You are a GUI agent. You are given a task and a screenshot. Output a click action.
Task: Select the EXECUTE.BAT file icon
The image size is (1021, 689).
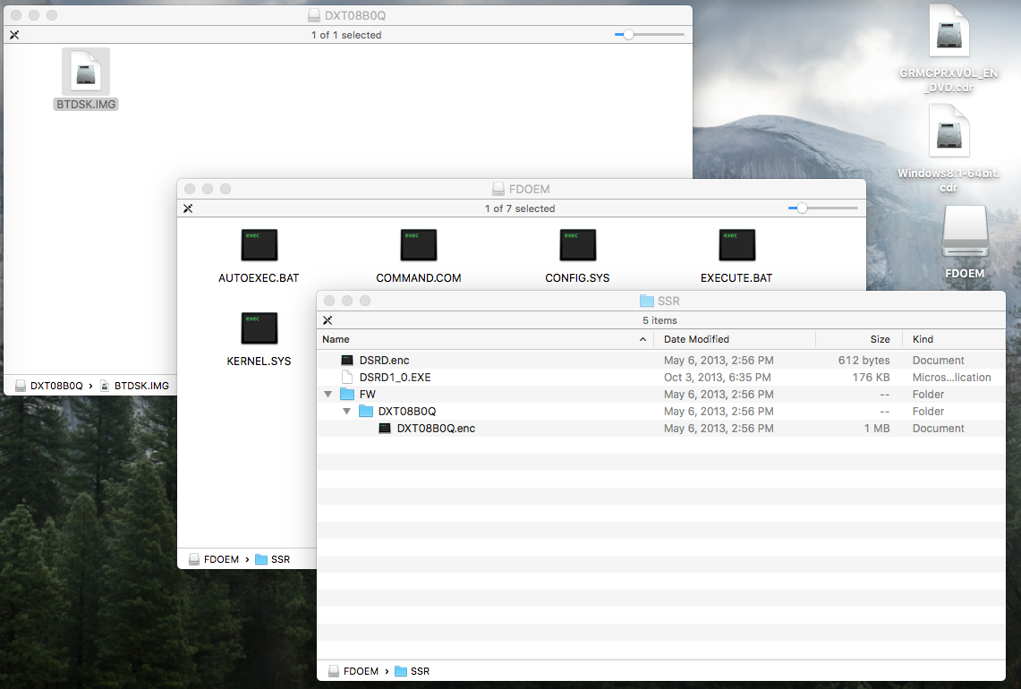coord(736,245)
